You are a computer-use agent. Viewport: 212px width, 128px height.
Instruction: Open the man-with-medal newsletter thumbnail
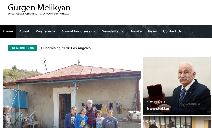(x=177, y=86)
